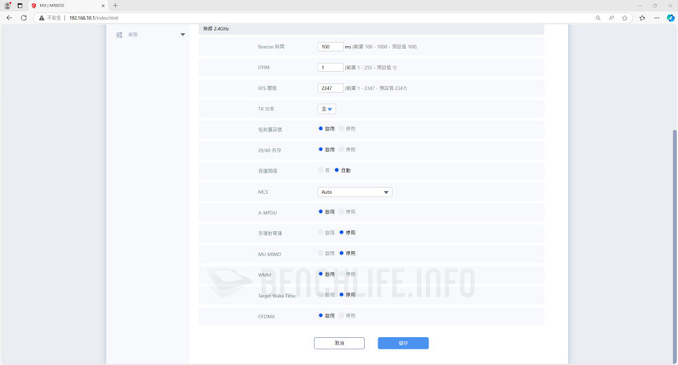Click the wireless 2.4GHz section header
Viewport: 678px width, 365px height.
[371, 29]
